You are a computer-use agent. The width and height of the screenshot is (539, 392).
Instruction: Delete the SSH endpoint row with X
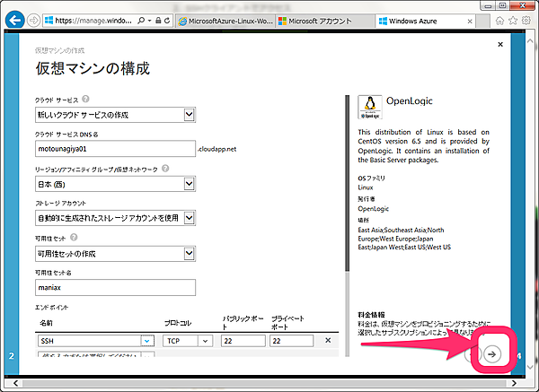coord(327,341)
